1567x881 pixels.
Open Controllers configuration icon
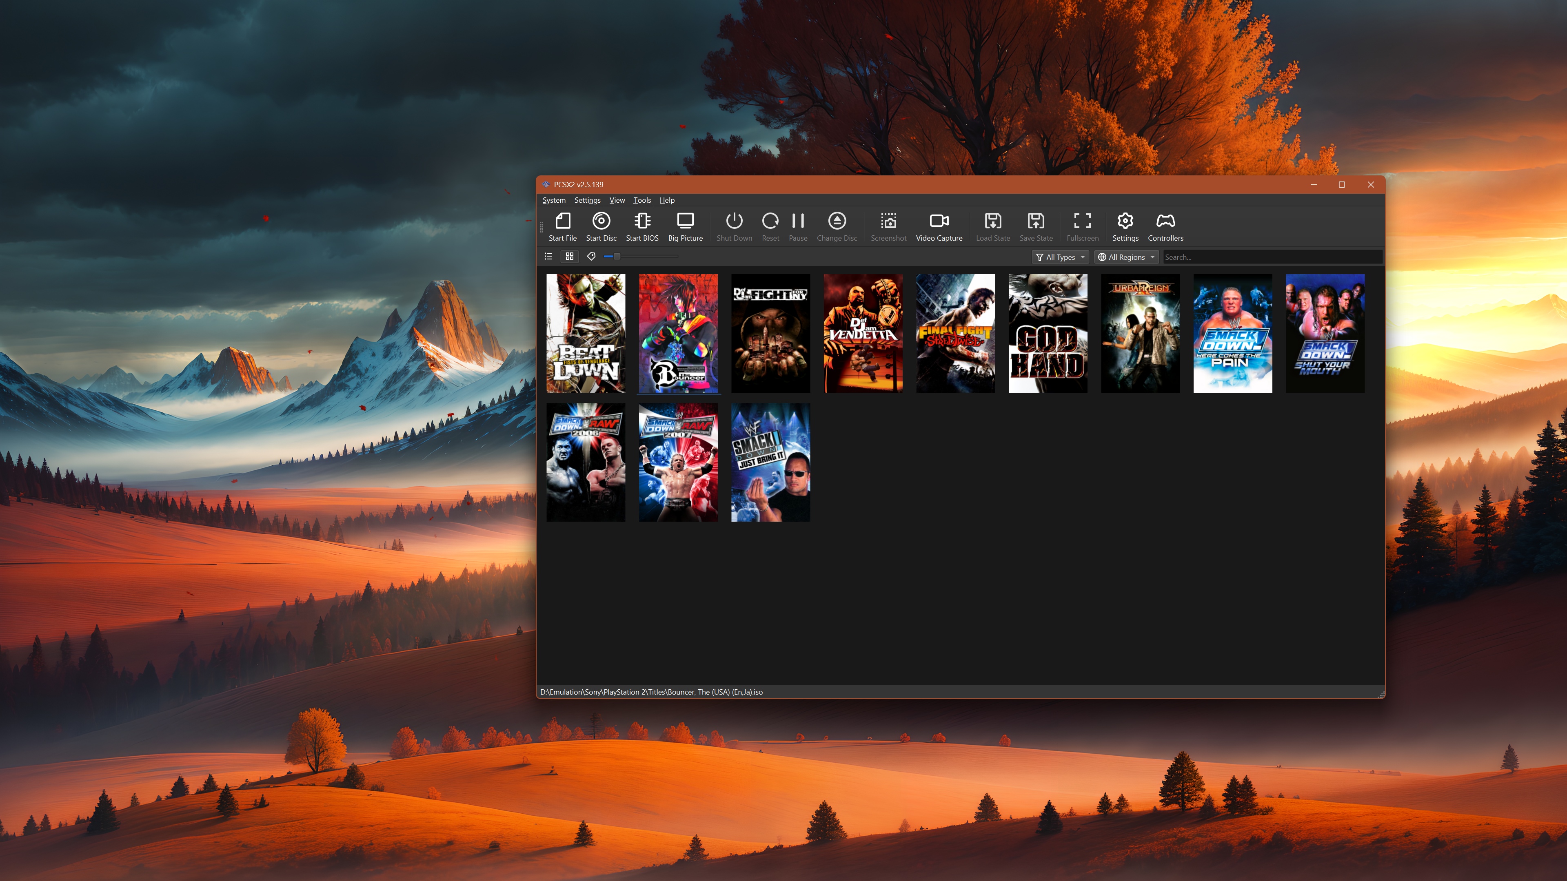pos(1165,228)
